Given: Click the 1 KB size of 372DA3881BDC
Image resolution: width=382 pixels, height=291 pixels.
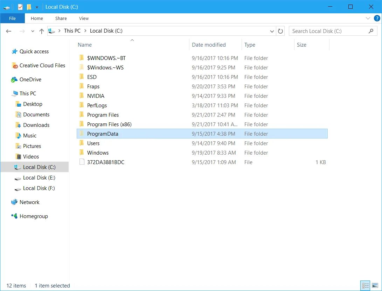Looking at the screenshot, I should pyautogui.click(x=321, y=162).
